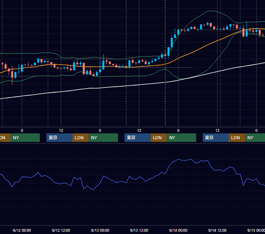Image resolution: width=265 pixels, height=234 pixels.
Task: Click the 東京 session block at 9/12 12:00
Action: click(x=59, y=138)
